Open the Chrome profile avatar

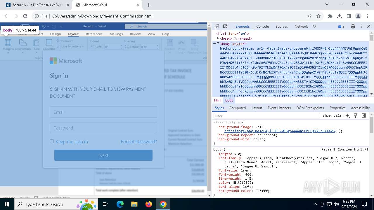(358, 16)
